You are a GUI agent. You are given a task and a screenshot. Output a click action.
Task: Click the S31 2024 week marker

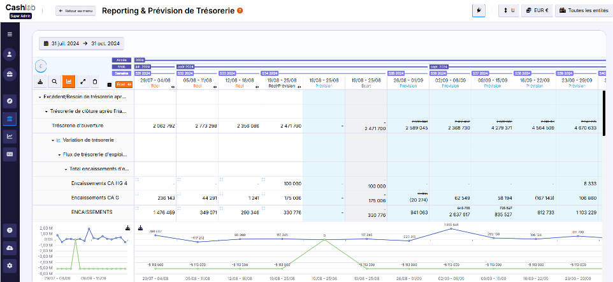[142, 73]
